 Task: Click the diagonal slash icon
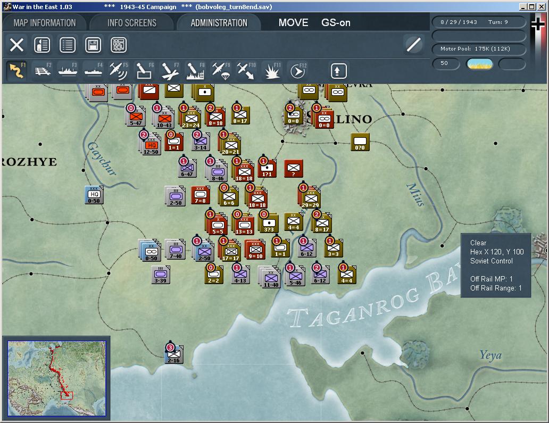point(413,45)
